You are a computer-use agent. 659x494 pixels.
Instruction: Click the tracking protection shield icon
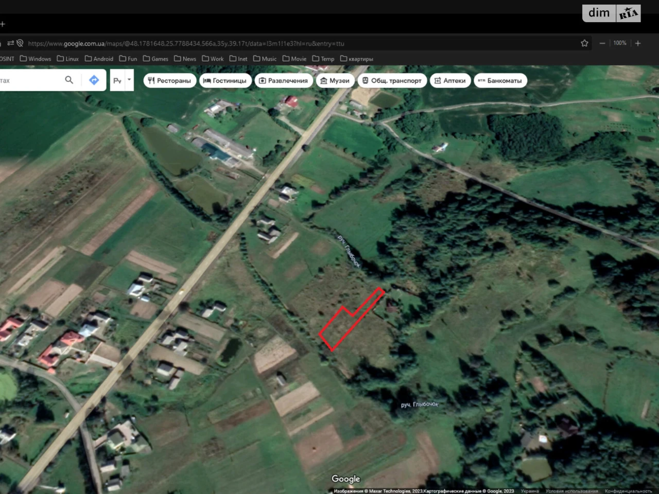pos(20,43)
